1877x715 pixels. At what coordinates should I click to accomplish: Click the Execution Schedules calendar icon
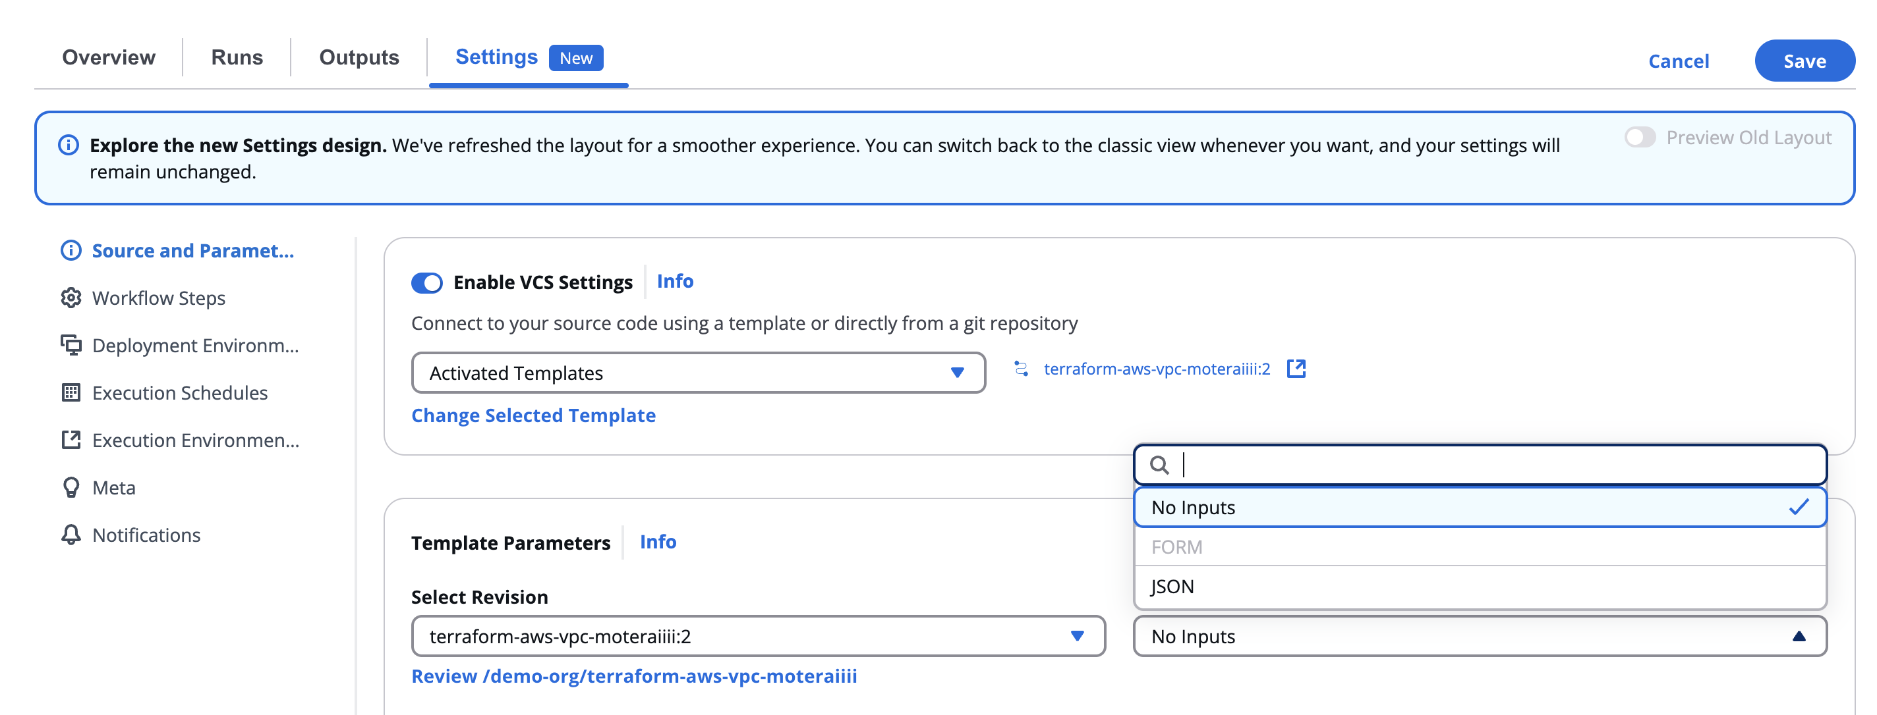71,392
